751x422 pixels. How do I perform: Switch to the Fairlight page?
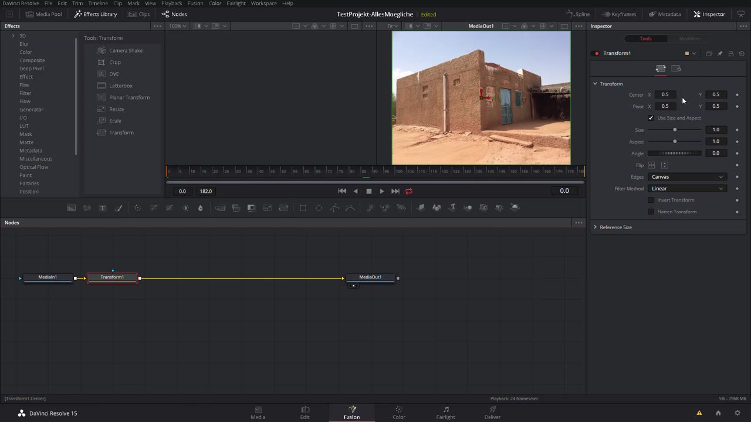click(446, 413)
